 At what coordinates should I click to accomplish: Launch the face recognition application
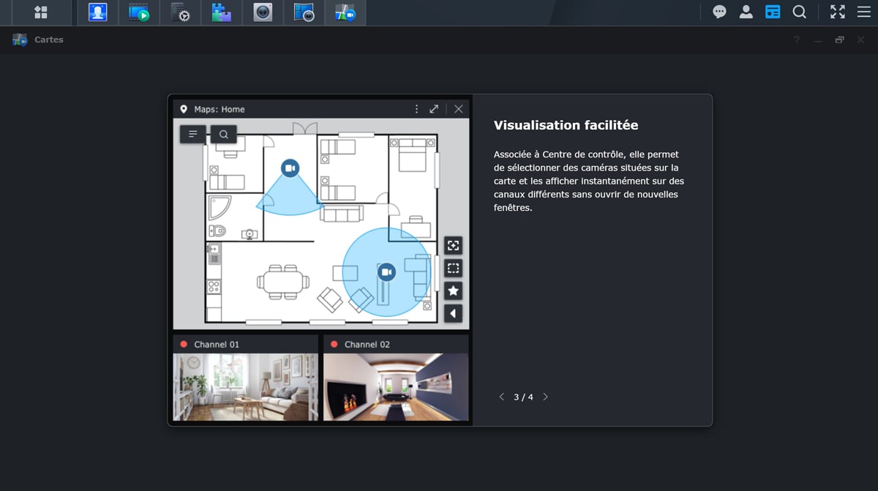pyautogui.click(x=97, y=12)
